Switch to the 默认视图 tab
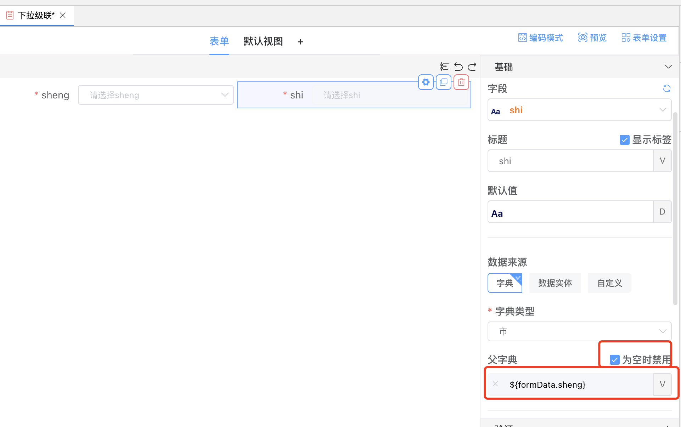 click(263, 41)
